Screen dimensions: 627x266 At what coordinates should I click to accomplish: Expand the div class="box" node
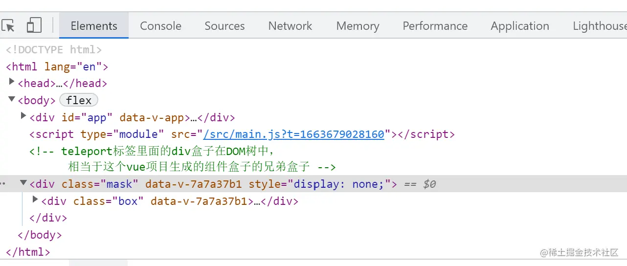35,199
